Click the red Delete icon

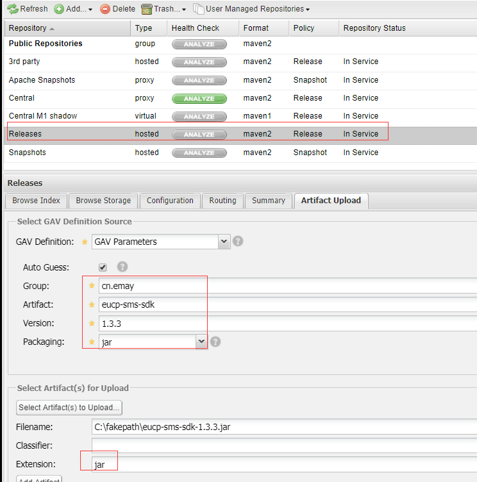pos(105,9)
